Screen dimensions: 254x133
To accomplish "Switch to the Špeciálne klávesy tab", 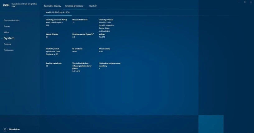I will [x=53, y=6].
